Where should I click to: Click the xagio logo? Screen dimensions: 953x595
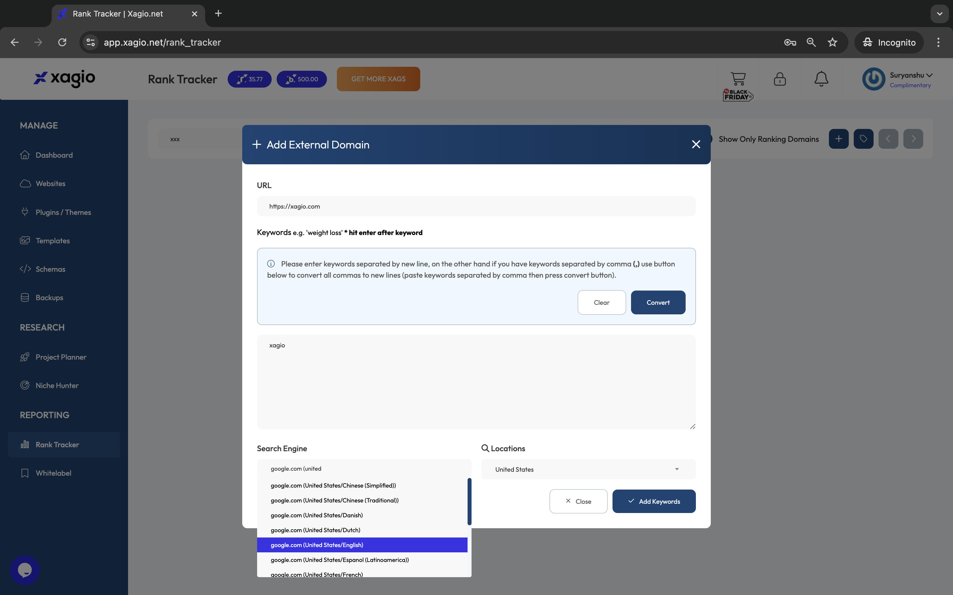64,79
